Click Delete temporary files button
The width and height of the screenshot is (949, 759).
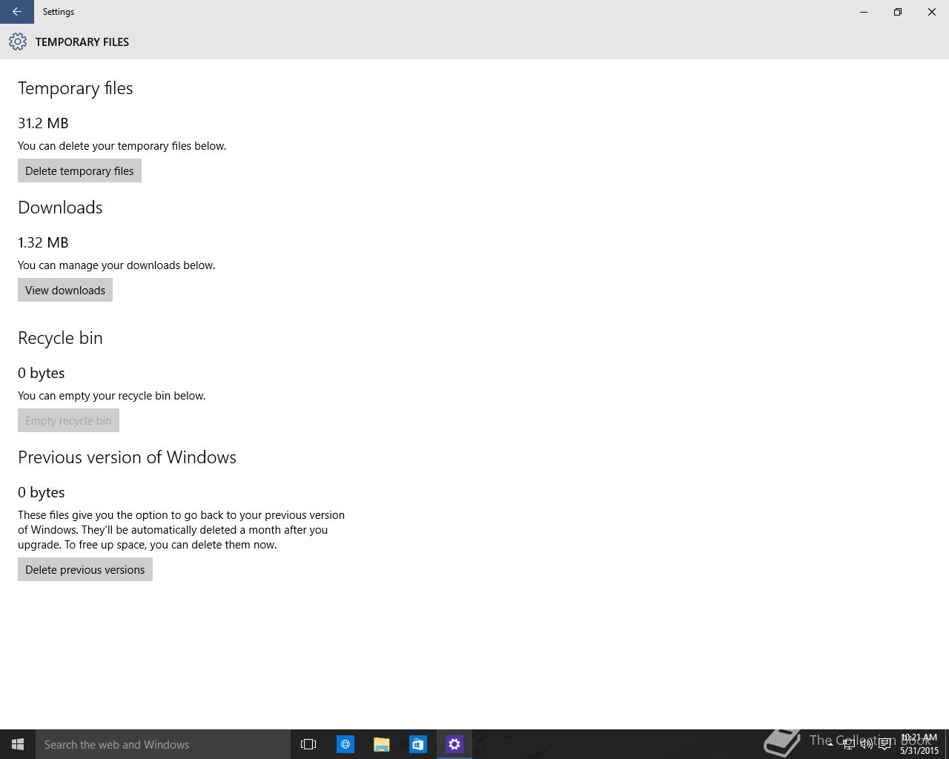click(79, 170)
